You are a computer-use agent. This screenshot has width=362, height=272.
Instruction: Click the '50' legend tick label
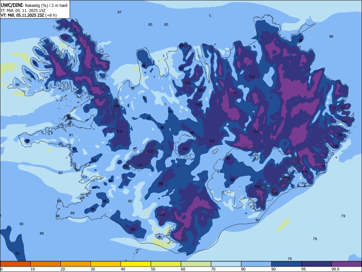pyautogui.click(x=153, y=269)
